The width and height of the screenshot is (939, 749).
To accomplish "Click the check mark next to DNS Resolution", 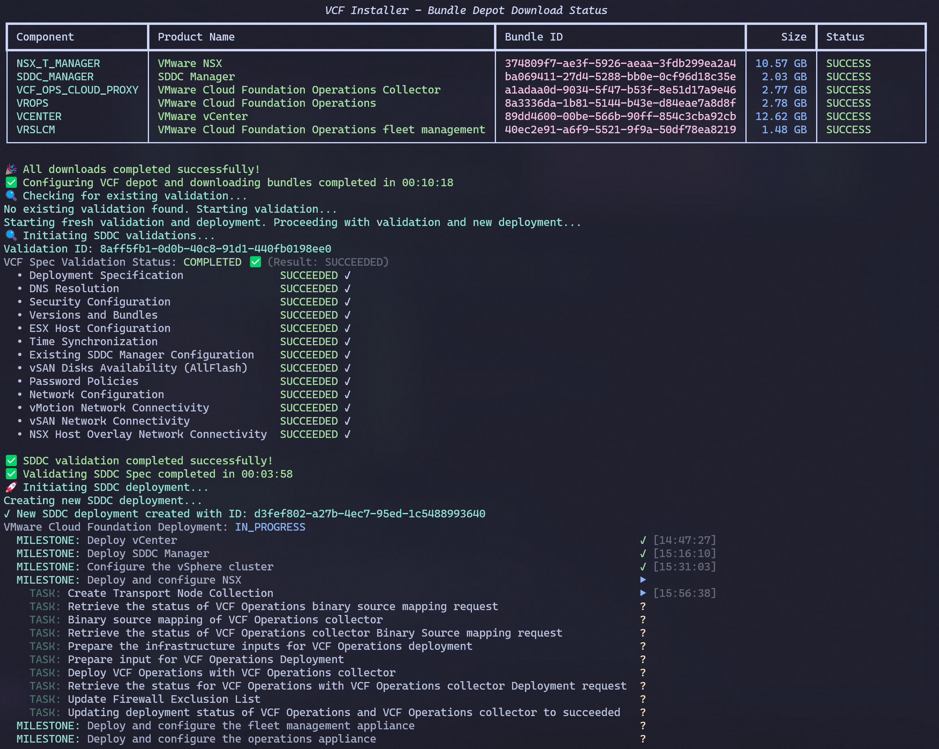I will pos(347,289).
